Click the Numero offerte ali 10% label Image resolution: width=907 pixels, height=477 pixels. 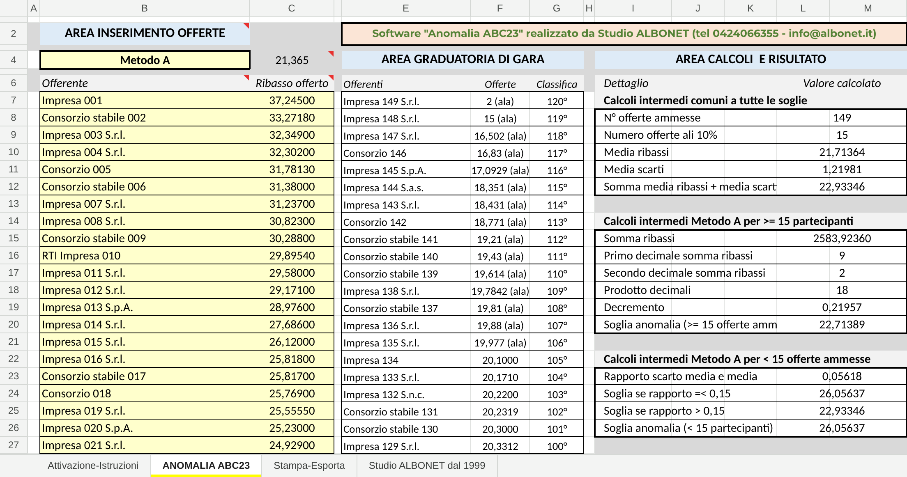pos(660,135)
